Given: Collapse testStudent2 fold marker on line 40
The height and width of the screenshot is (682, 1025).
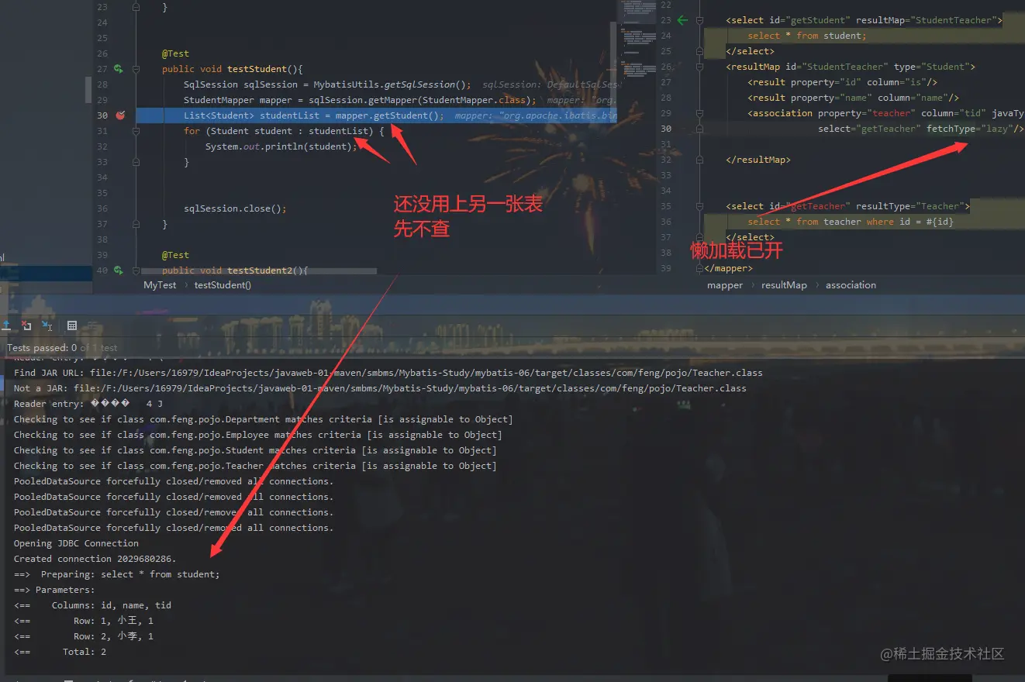Looking at the screenshot, I should [136, 270].
